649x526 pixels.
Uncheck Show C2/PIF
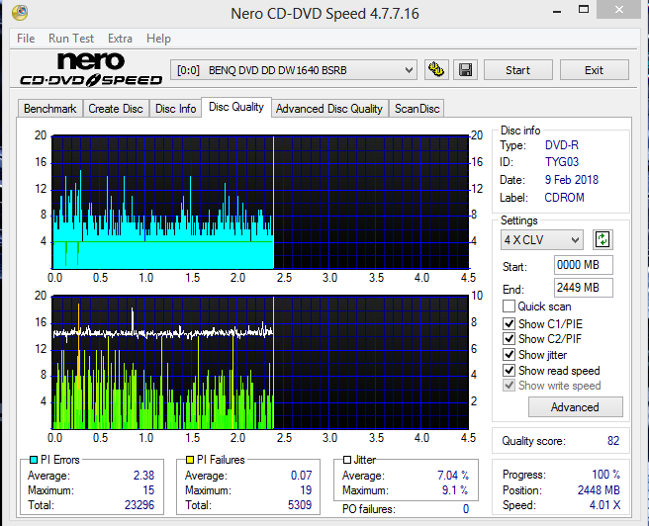[x=509, y=339]
